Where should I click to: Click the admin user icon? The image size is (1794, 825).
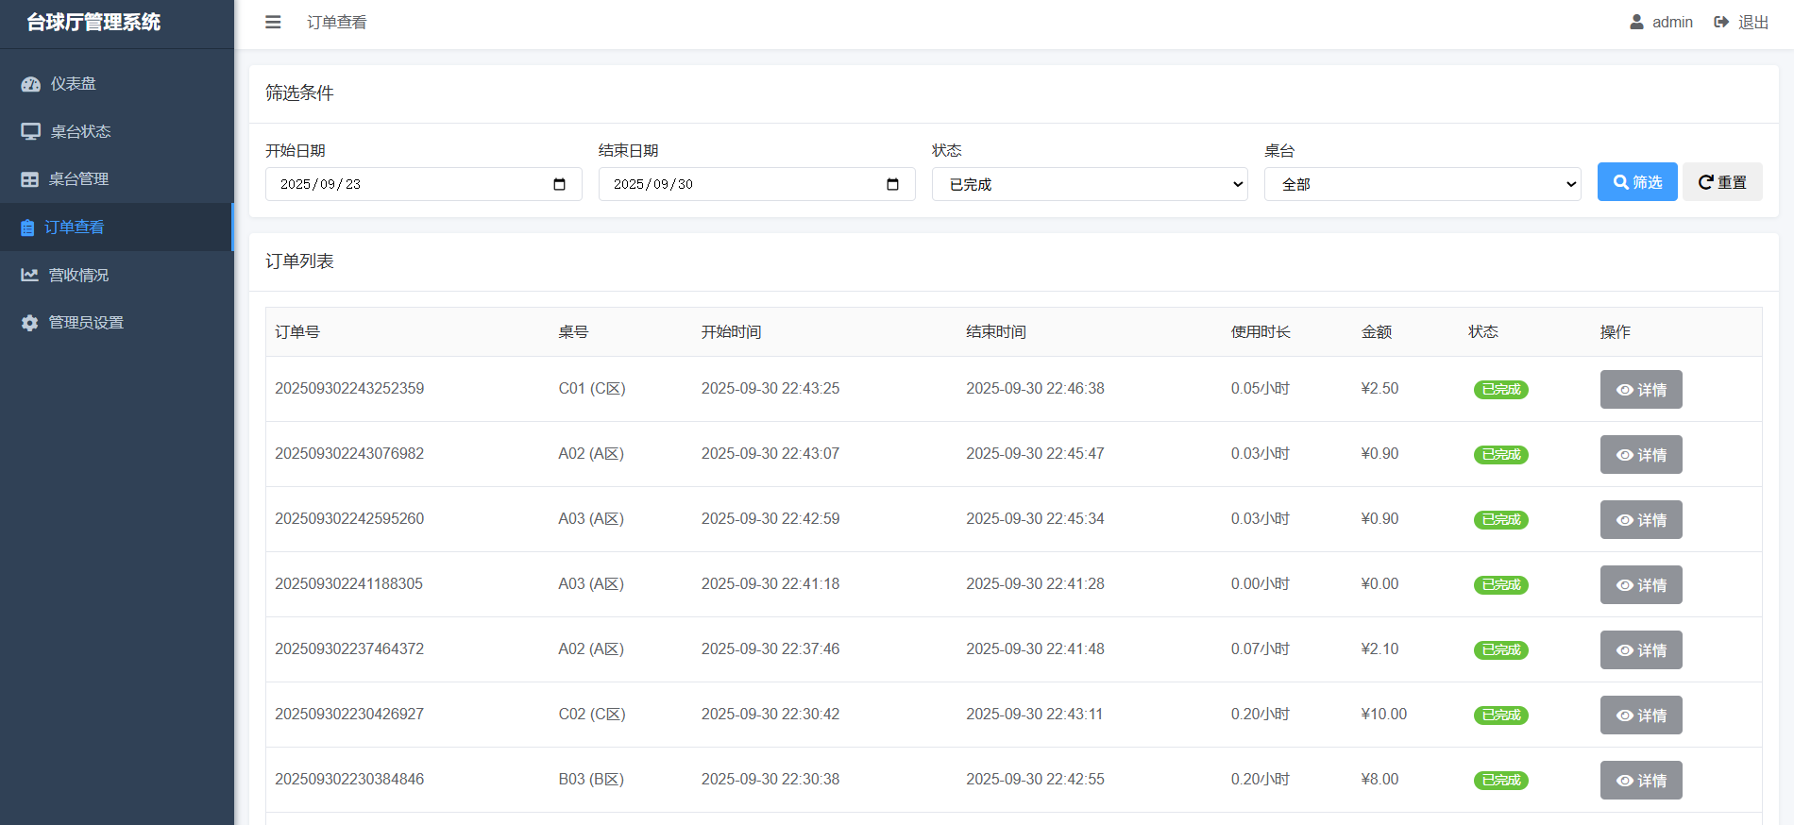click(1636, 22)
